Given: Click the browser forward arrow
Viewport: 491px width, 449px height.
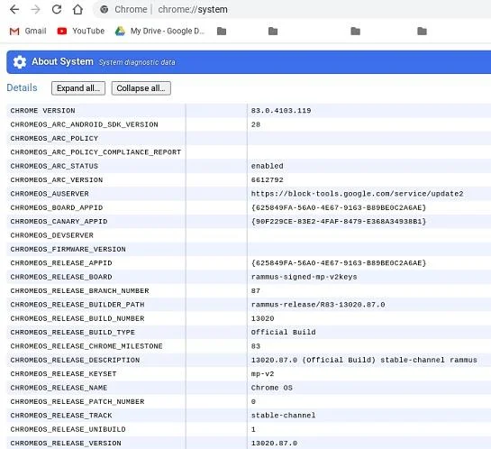Looking at the screenshot, I should (36, 9).
